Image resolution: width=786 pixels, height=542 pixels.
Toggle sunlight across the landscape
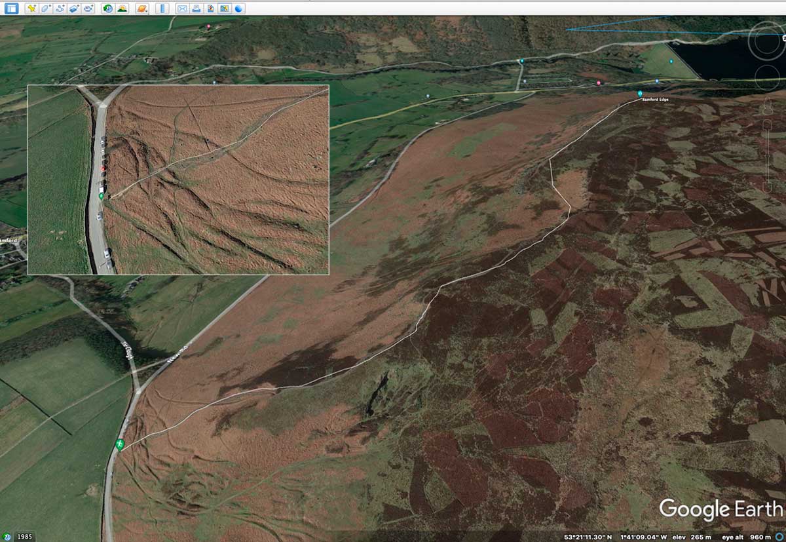(x=122, y=9)
